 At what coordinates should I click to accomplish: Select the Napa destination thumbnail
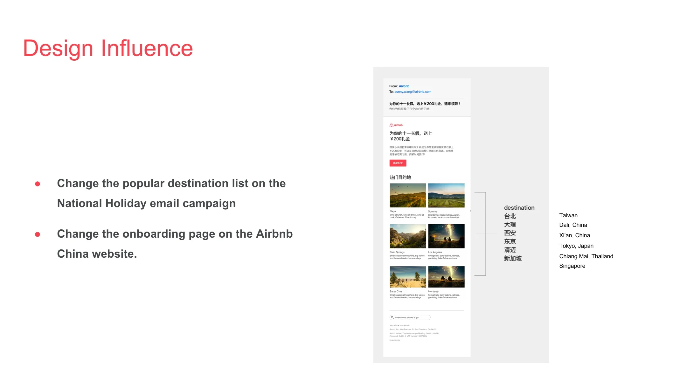408,195
